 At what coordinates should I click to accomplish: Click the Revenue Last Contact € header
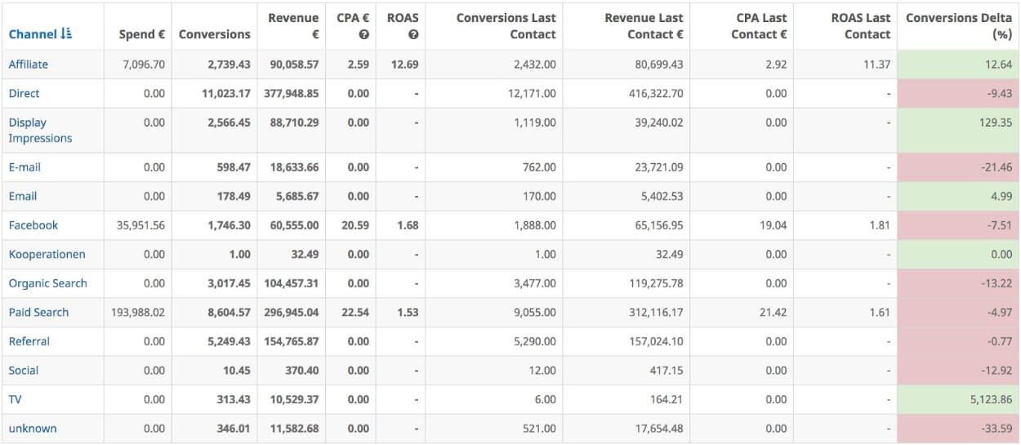(644, 26)
